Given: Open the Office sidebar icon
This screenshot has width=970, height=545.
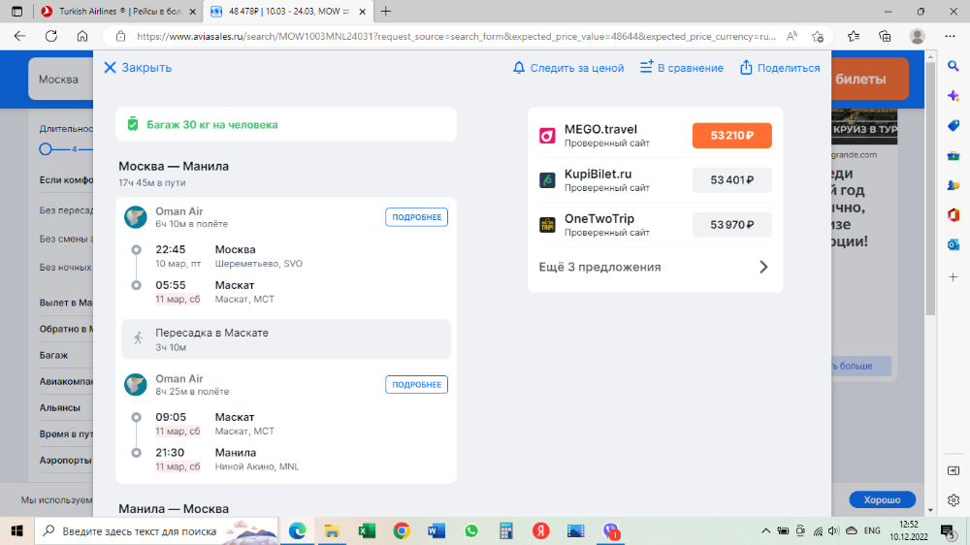Looking at the screenshot, I should pos(954,214).
